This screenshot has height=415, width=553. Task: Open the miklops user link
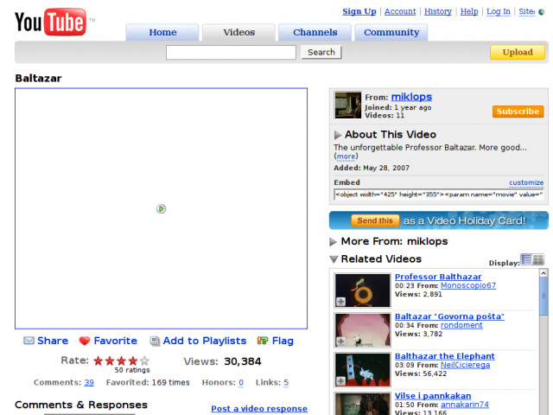pos(411,97)
